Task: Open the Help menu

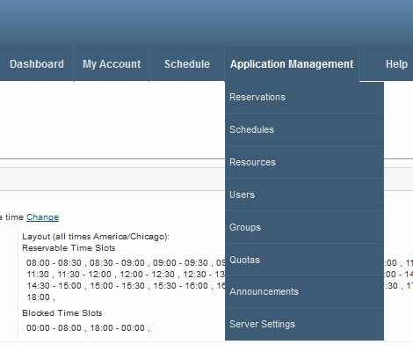Action: tap(396, 64)
